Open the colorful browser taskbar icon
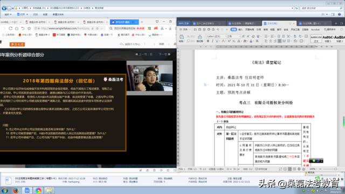The image size is (345, 194). coord(38,190)
